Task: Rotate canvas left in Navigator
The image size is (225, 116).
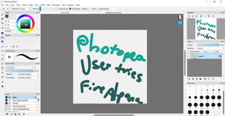Action: click(201, 16)
